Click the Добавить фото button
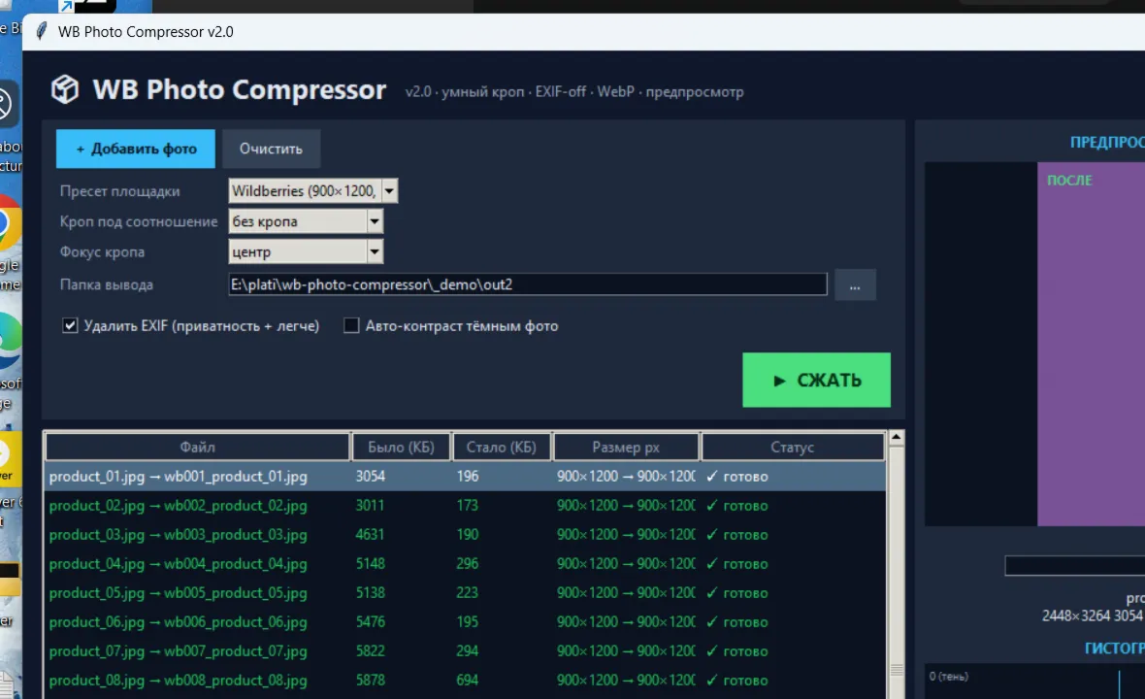This screenshot has height=699, width=1145. (x=136, y=149)
